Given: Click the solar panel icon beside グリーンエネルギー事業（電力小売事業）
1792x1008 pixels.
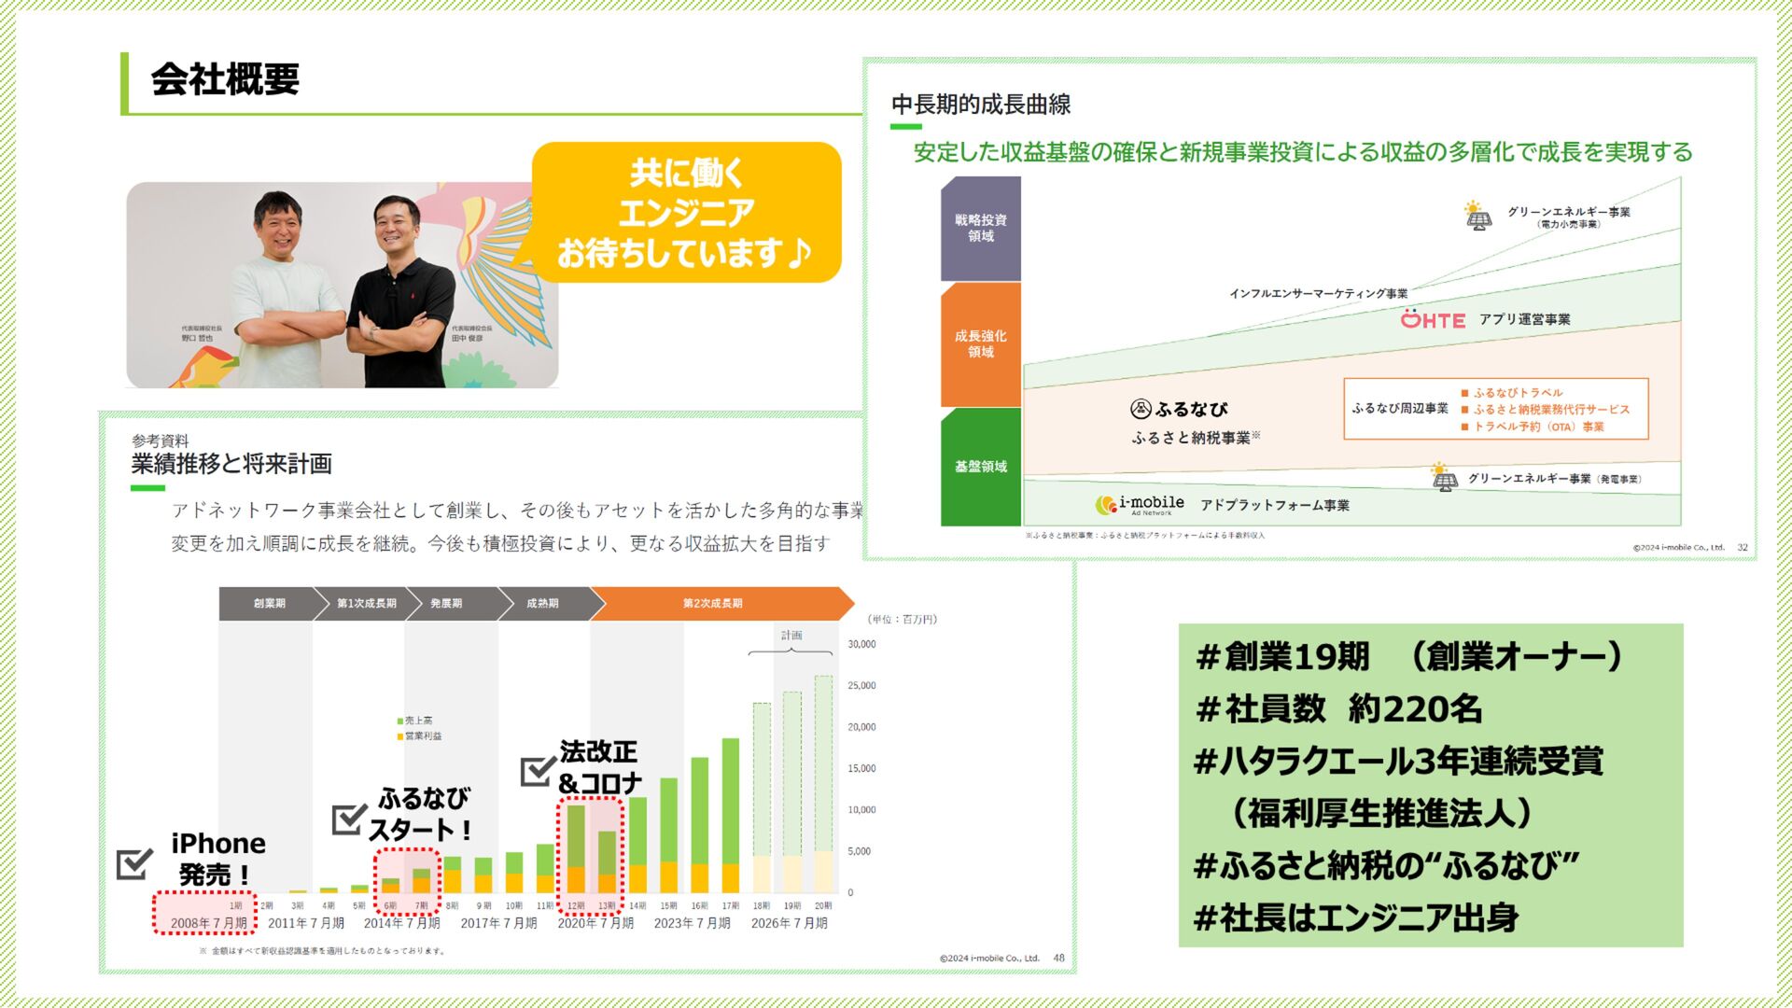Looking at the screenshot, I should (1477, 216).
